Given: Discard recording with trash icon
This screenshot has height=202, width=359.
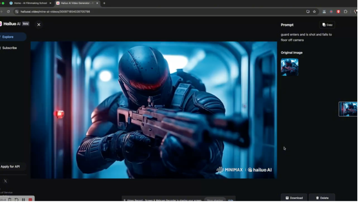Looking at the screenshot, I should coord(10,200).
